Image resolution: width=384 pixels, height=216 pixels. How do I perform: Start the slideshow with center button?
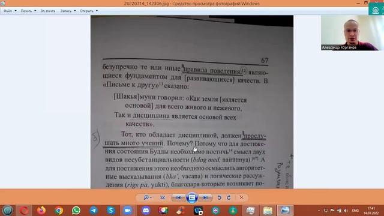pyautogui.click(x=192, y=197)
